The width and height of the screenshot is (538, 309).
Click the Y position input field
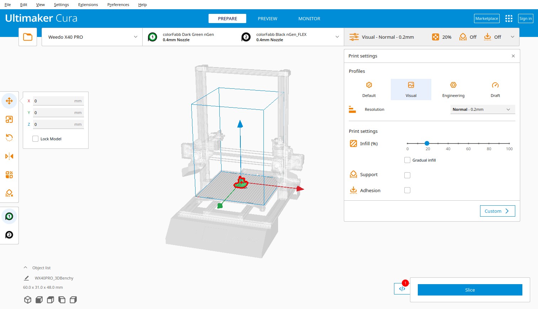pyautogui.click(x=58, y=113)
